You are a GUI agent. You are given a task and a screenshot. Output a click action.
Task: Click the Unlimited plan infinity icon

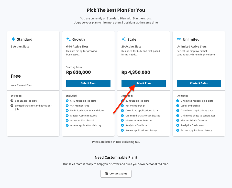coord(179,39)
